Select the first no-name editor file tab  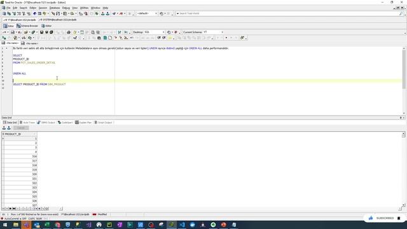(x=10, y=43)
